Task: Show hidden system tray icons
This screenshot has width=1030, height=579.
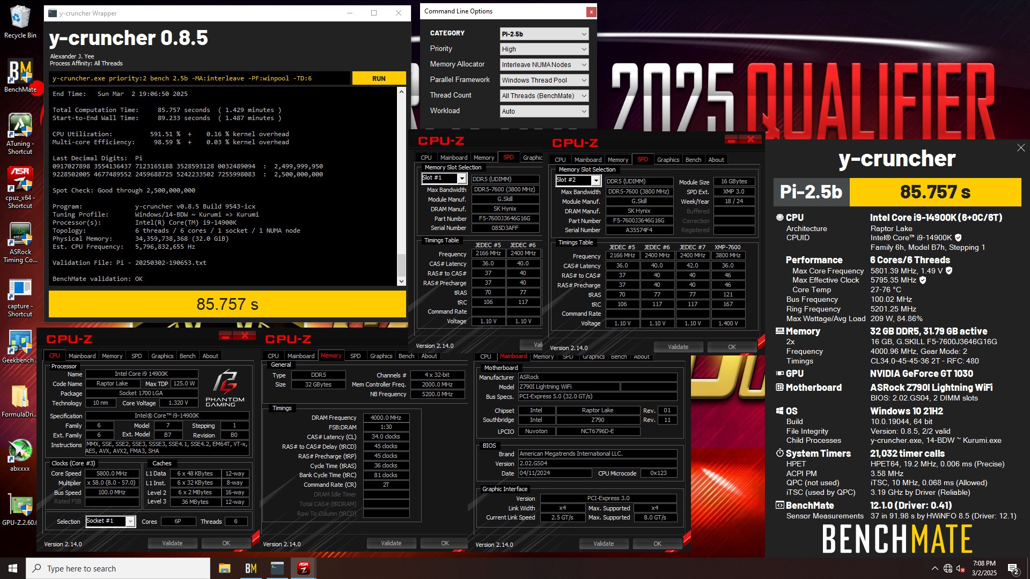Action: click(x=935, y=568)
